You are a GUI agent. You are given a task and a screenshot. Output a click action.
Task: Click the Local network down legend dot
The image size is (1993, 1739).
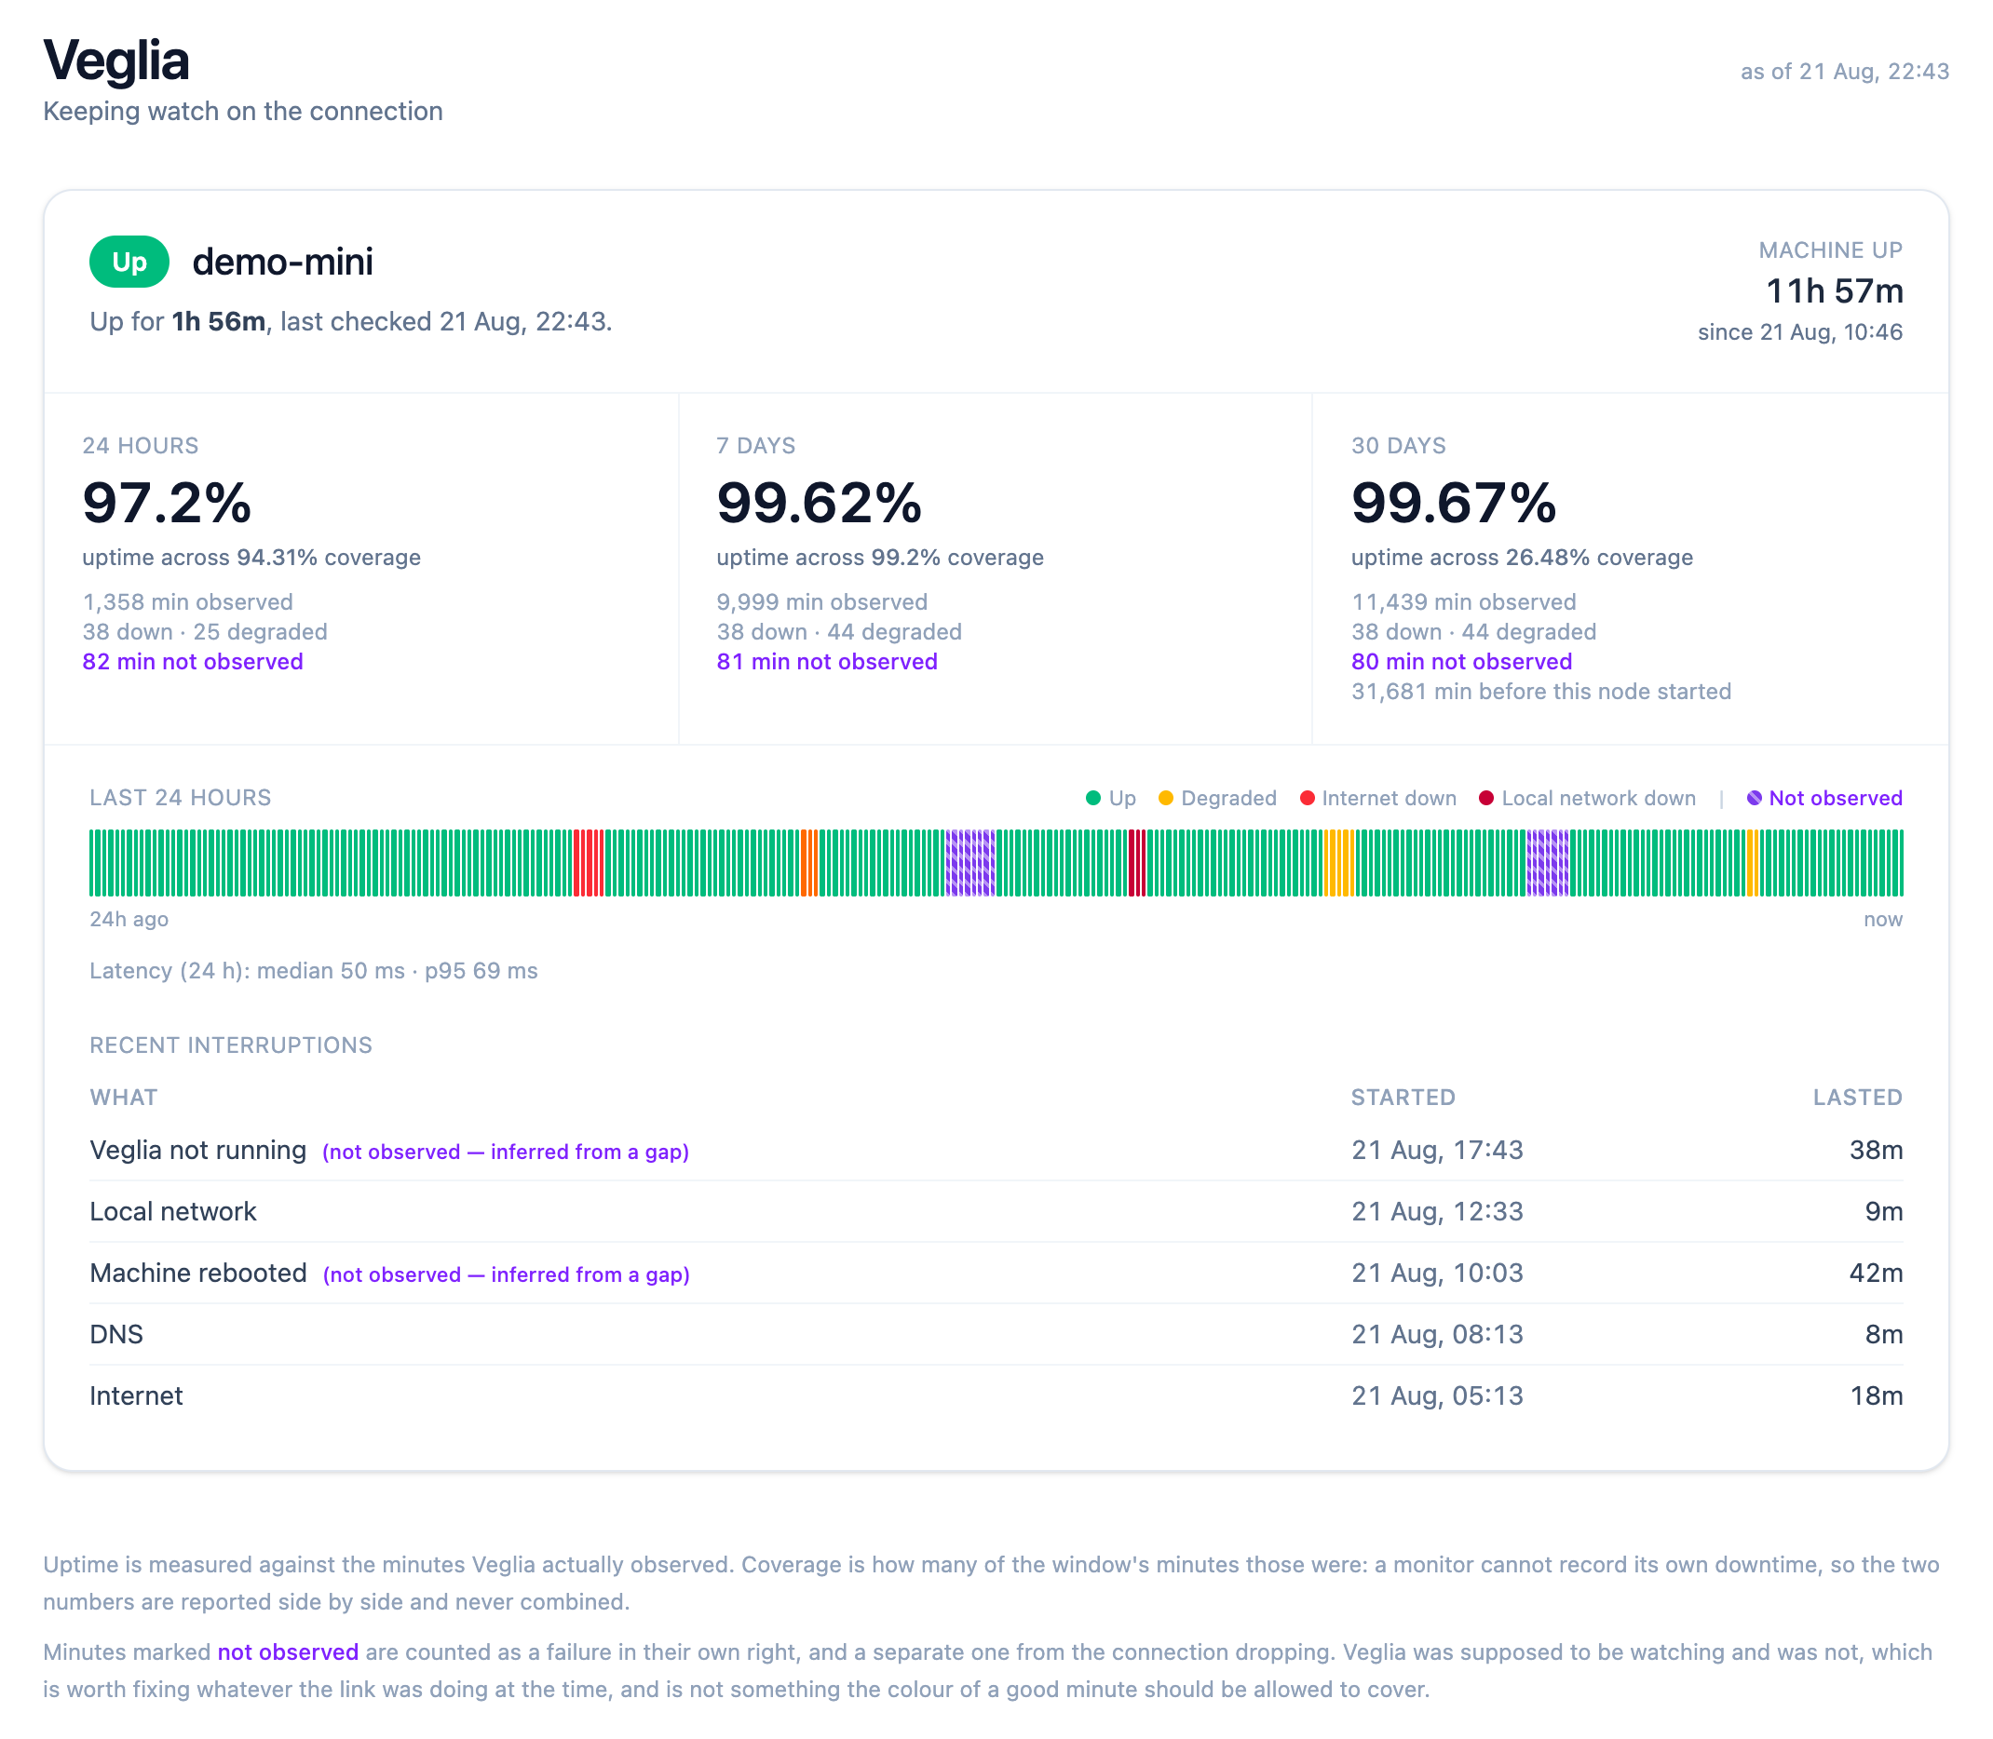[x=1486, y=798]
